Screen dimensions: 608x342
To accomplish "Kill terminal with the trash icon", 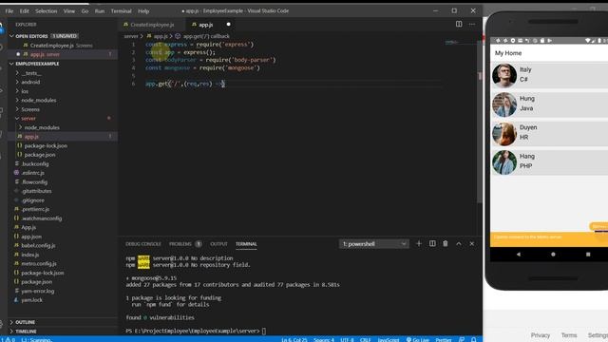I will [446, 244].
